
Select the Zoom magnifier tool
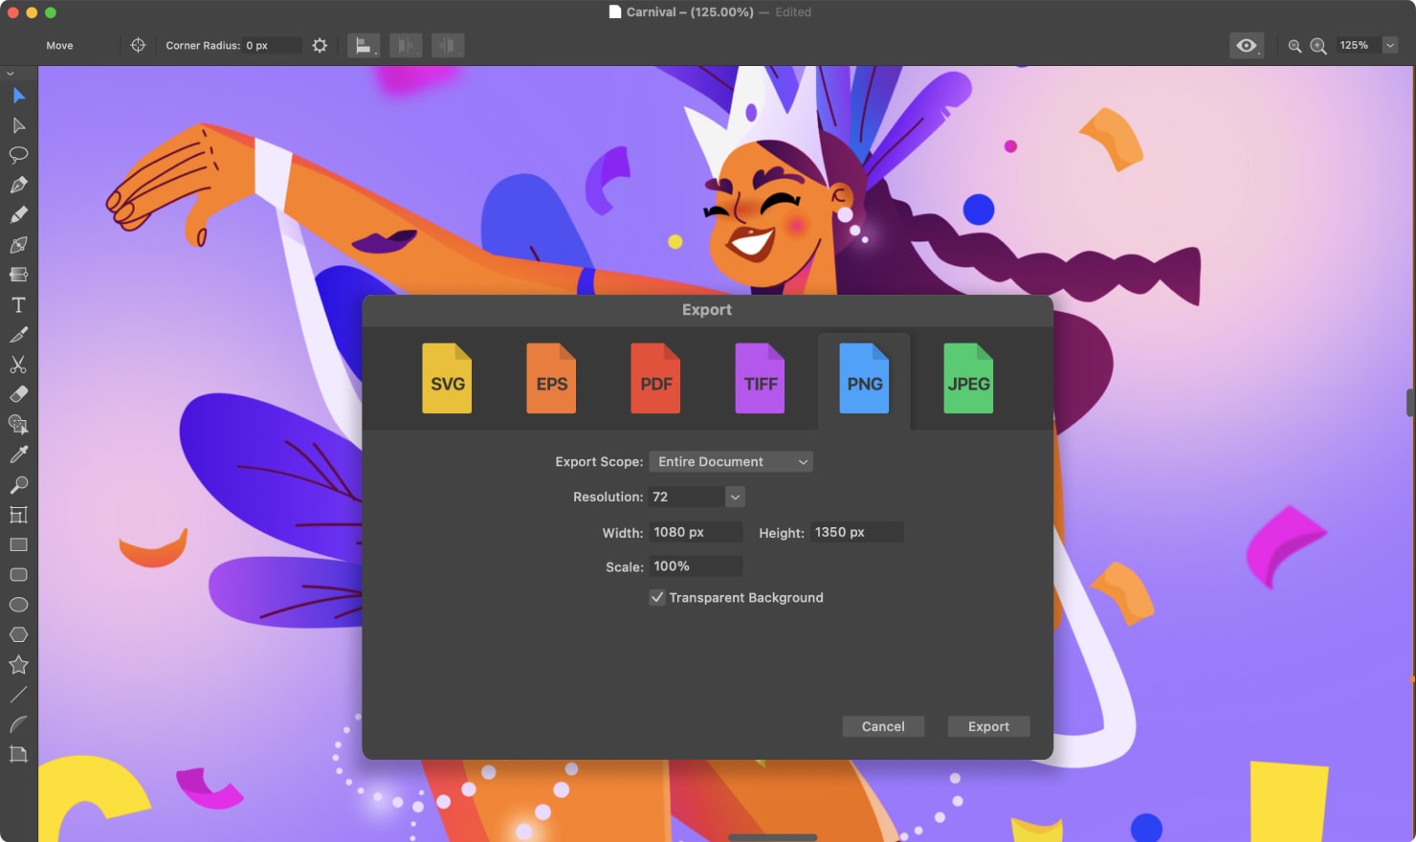coord(18,484)
